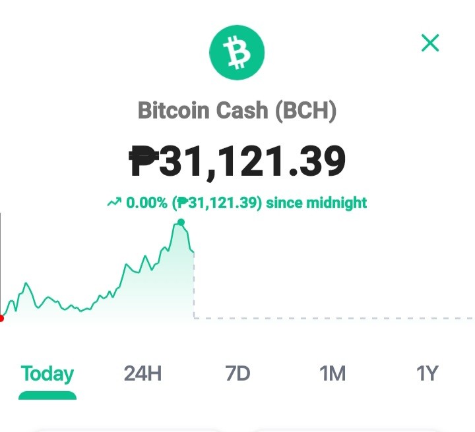Click the vertical dashed line at chart end

(194, 284)
